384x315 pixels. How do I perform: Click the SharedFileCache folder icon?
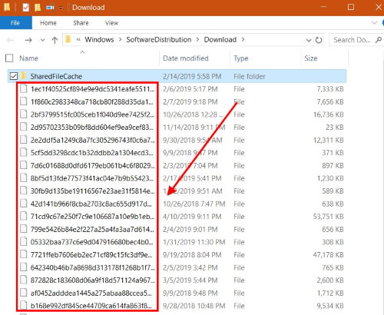pos(23,76)
